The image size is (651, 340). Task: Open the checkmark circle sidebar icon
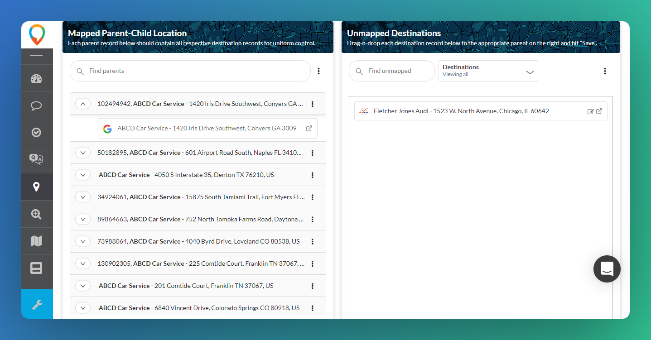point(36,132)
